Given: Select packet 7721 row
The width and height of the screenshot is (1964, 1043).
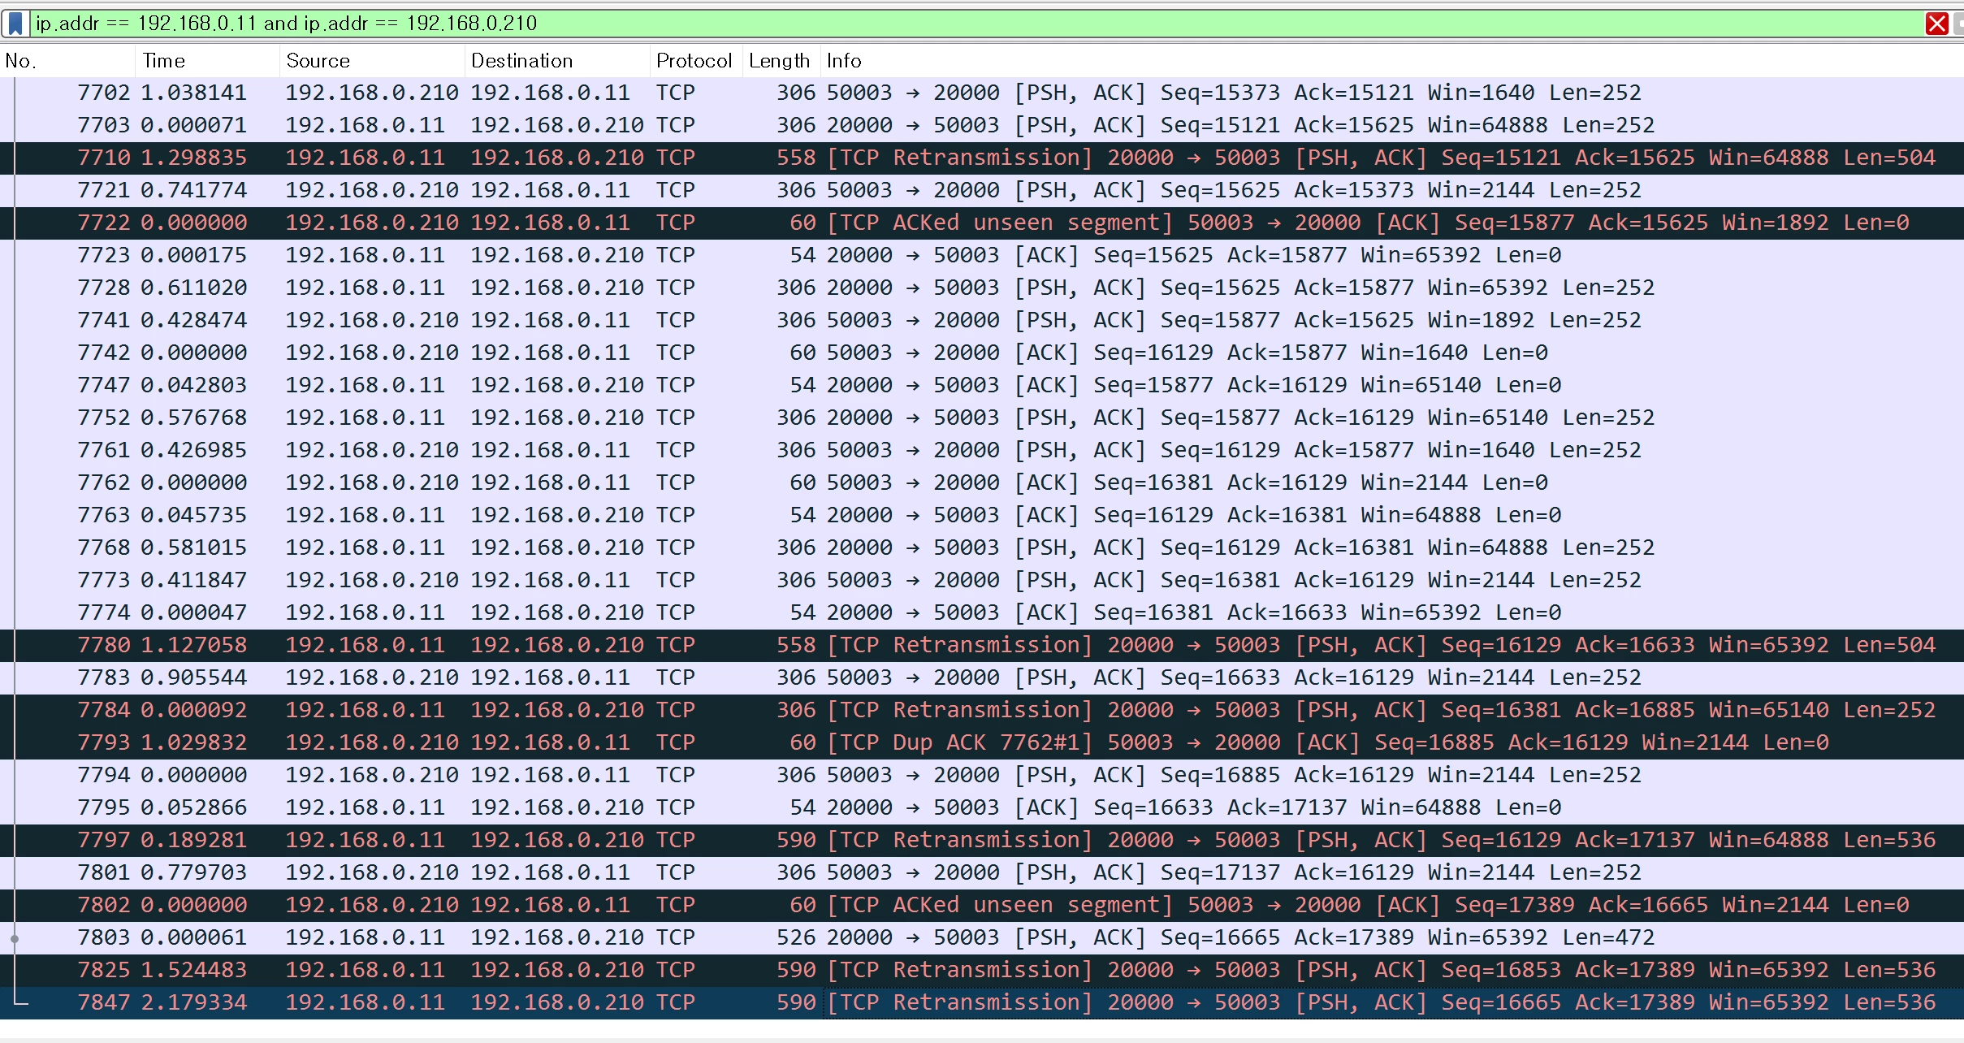Looking at the screenshot, I should pos(982,190).
